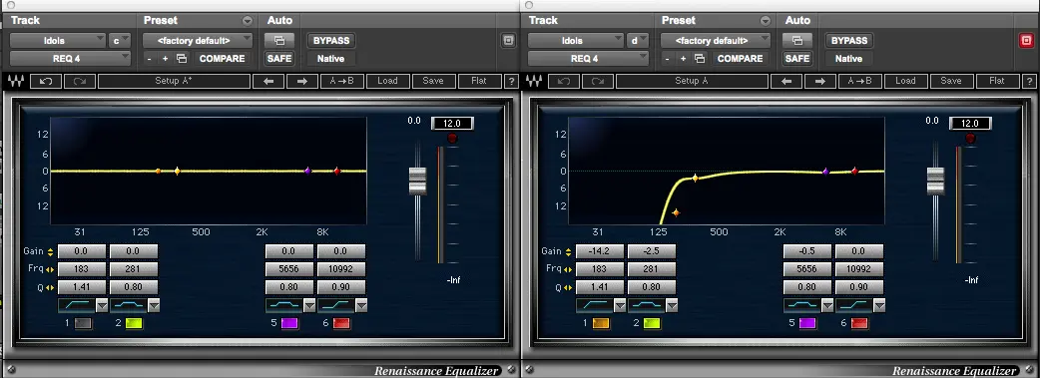
Task: Enable band 1 in the left equalizer
Action: [83, 323]
